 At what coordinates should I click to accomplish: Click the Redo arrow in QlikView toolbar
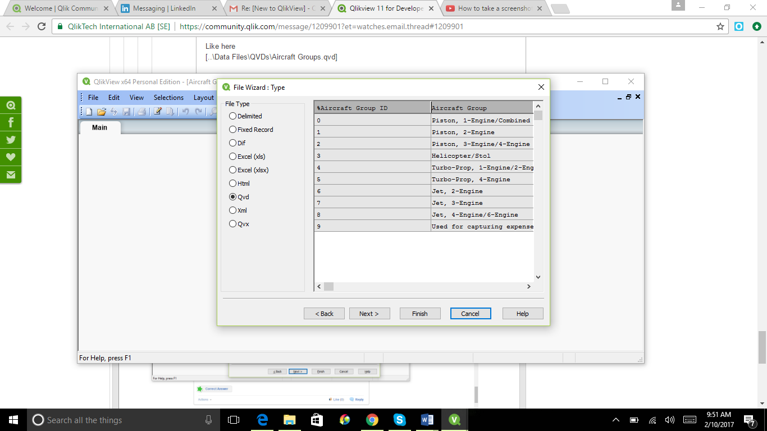click(x=198, y=112)
